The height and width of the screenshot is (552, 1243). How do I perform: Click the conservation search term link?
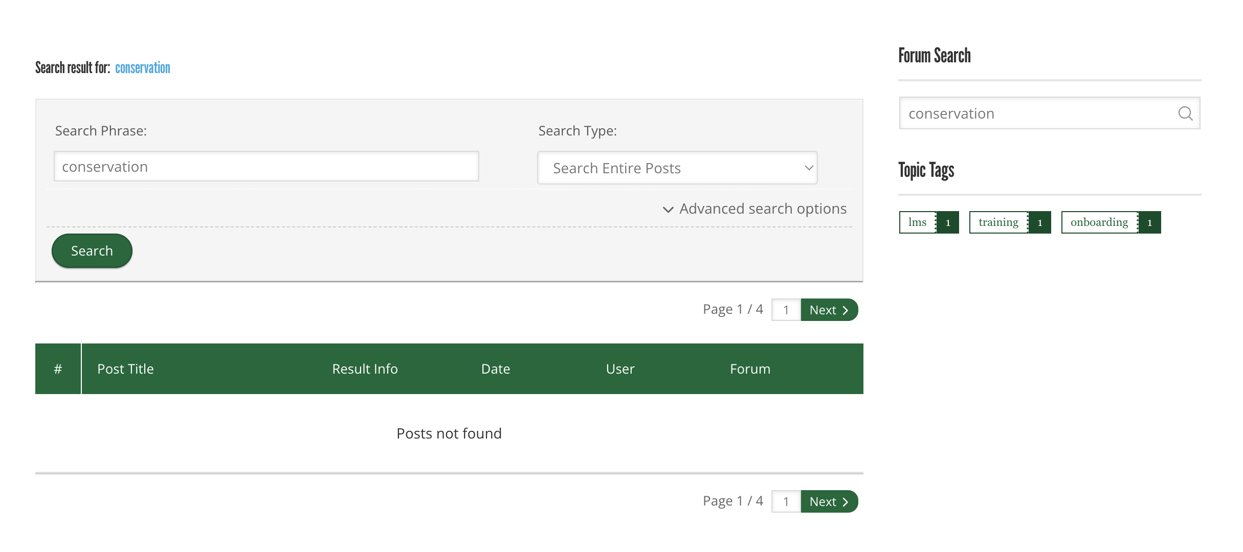click(142, 68)
